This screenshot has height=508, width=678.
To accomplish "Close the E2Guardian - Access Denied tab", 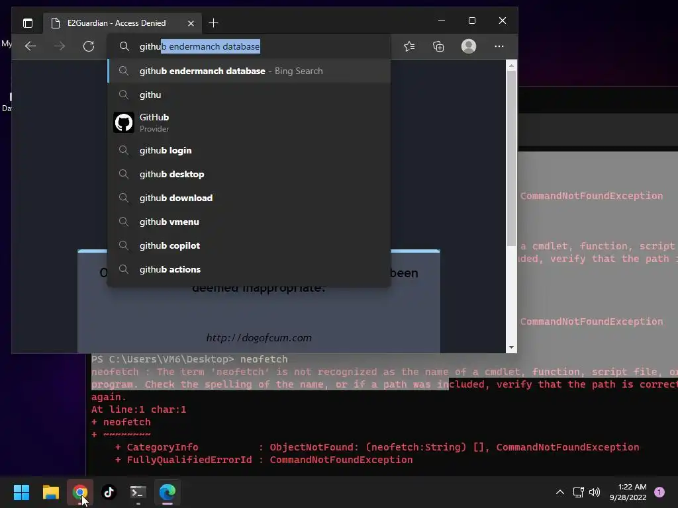I will point(191,23).
